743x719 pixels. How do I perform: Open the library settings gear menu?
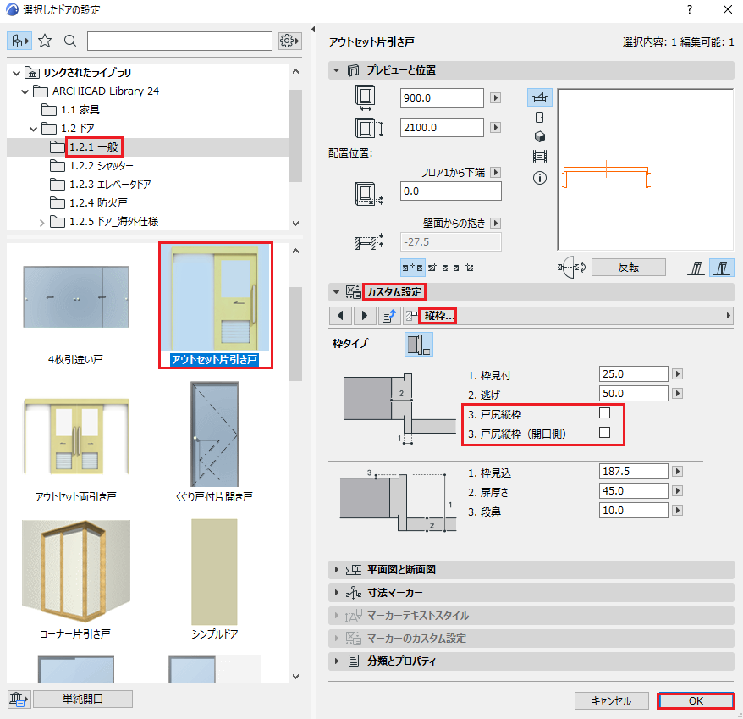click(289, 41)
